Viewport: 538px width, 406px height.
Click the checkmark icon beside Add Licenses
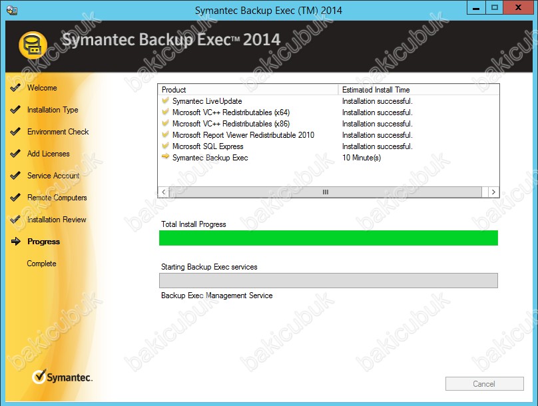pos(15,154)
